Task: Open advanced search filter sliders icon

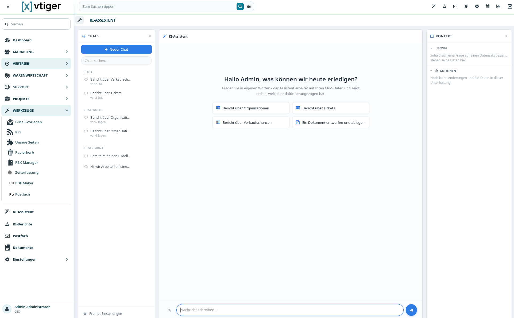Action: [249, 6]
